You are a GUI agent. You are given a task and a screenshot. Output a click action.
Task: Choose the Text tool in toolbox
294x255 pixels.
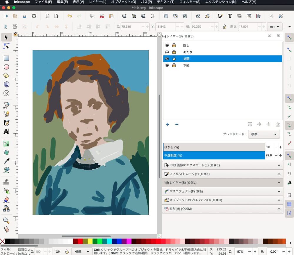click(x=6, y=131)
